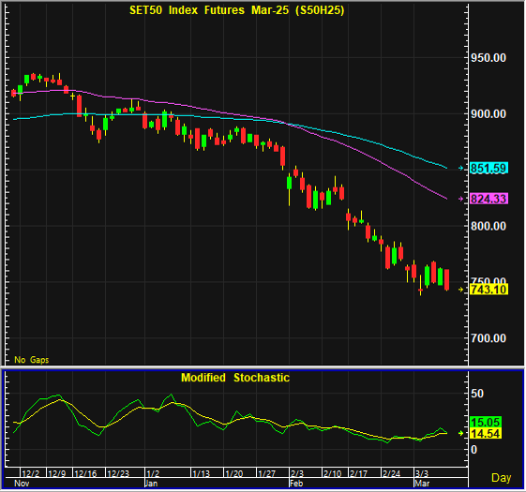Click the green 15.05 stochastic value label
The width and height of the screenshot is (526, 492).
point(486,423)
